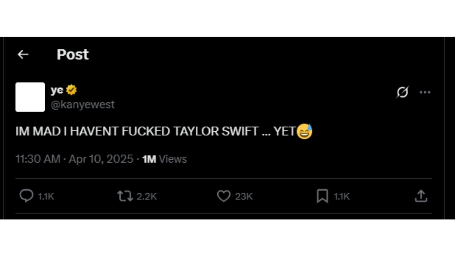This screenshot has height=256, width=455.
Task: Open the Grok explain-post icon
Action: (402, 92)
